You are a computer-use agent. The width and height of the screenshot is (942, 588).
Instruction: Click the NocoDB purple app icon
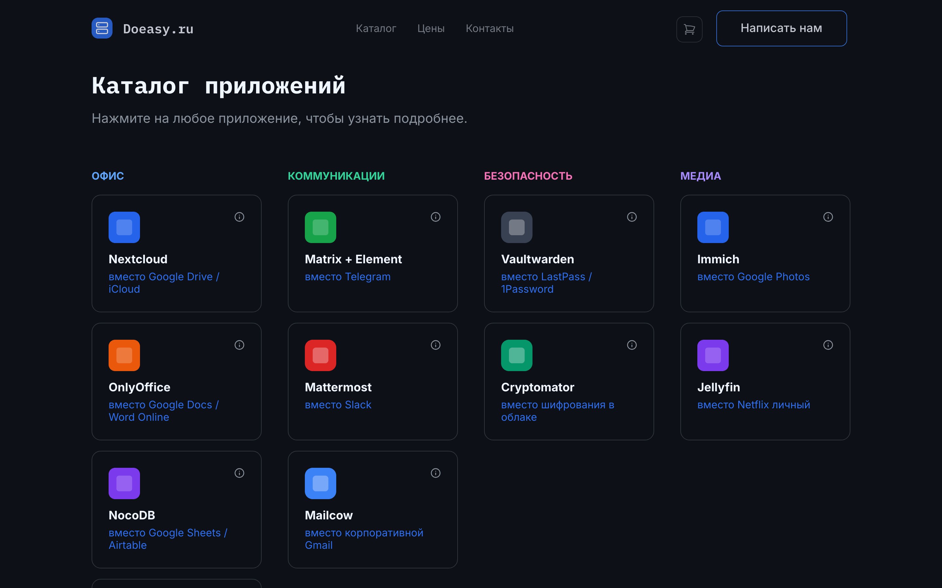[x=124, y=483]
